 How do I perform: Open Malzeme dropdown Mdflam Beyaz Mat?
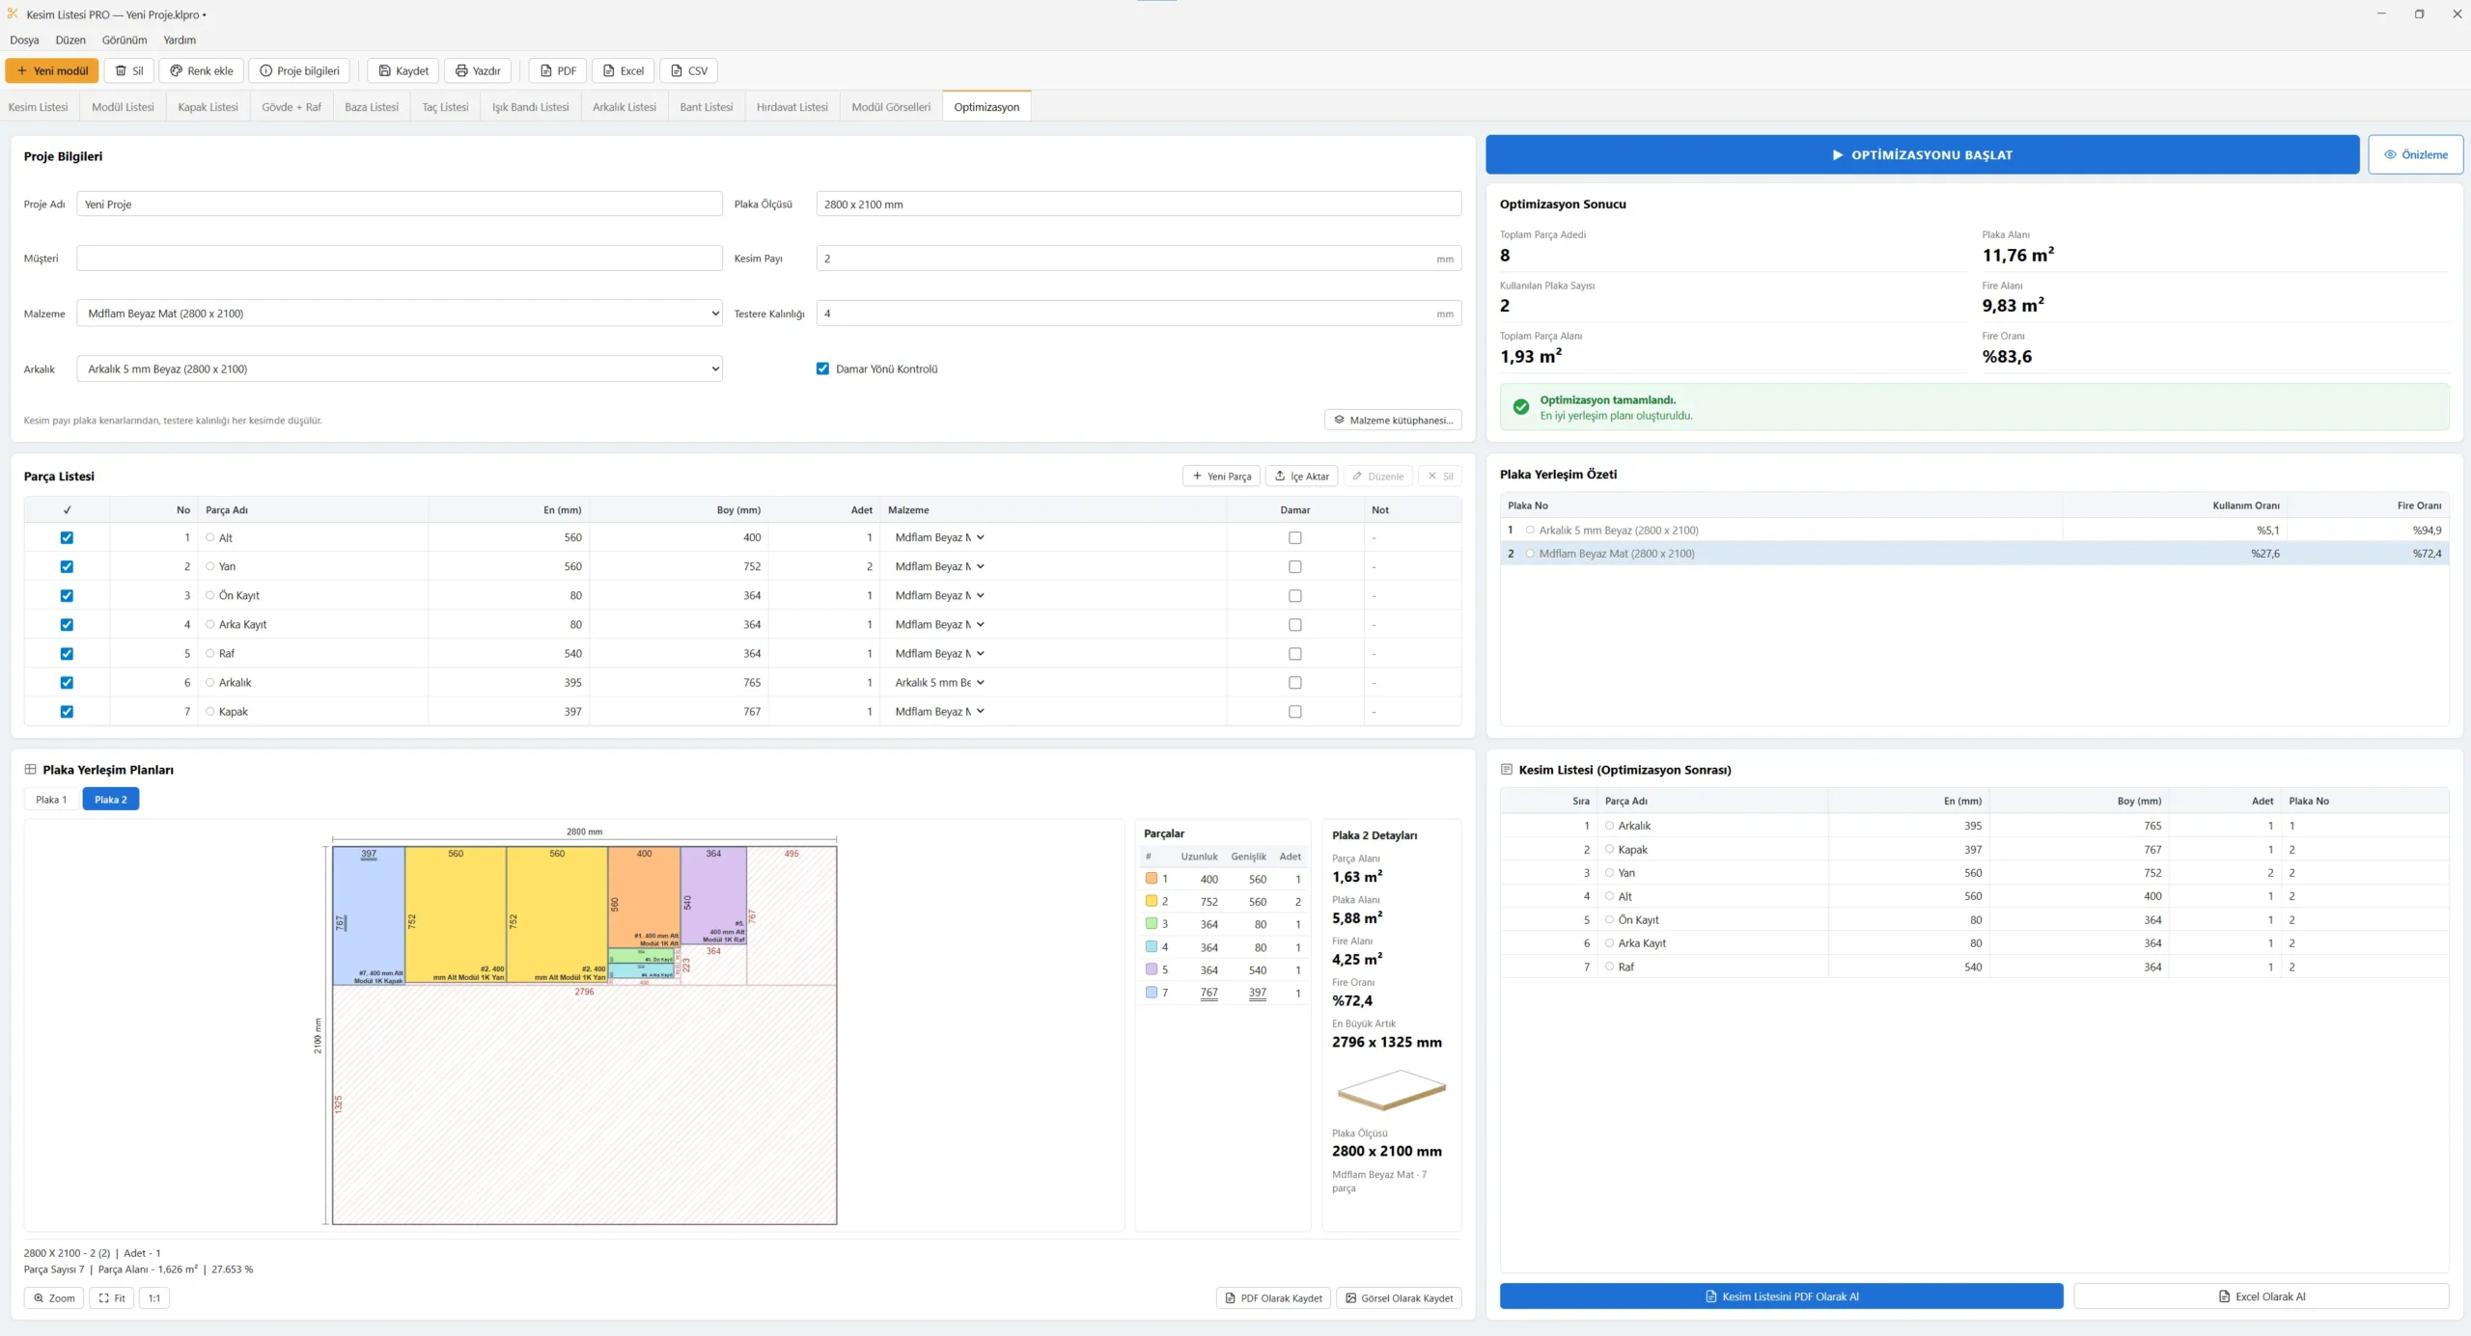coord(400,314)
